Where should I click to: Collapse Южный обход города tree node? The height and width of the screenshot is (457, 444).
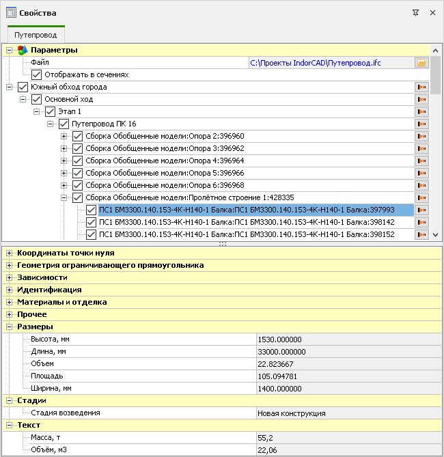pyautogui.click(x=9, y=87)
